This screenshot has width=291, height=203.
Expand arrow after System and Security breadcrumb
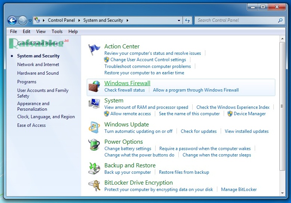127,20
